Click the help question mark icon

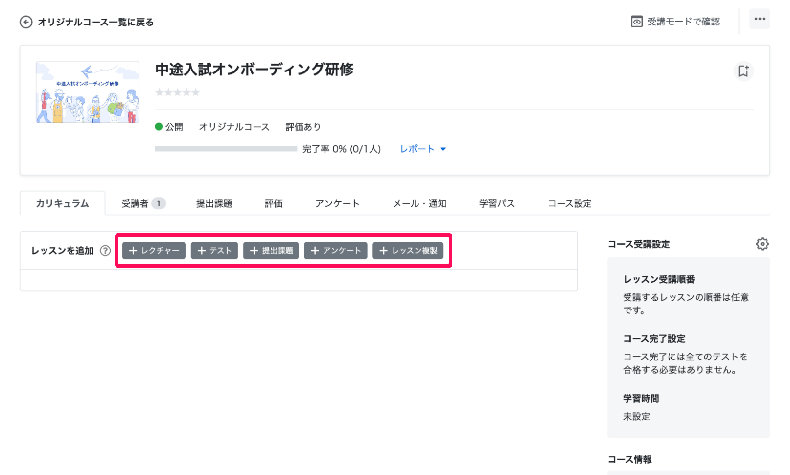click(x=105, y=251)
